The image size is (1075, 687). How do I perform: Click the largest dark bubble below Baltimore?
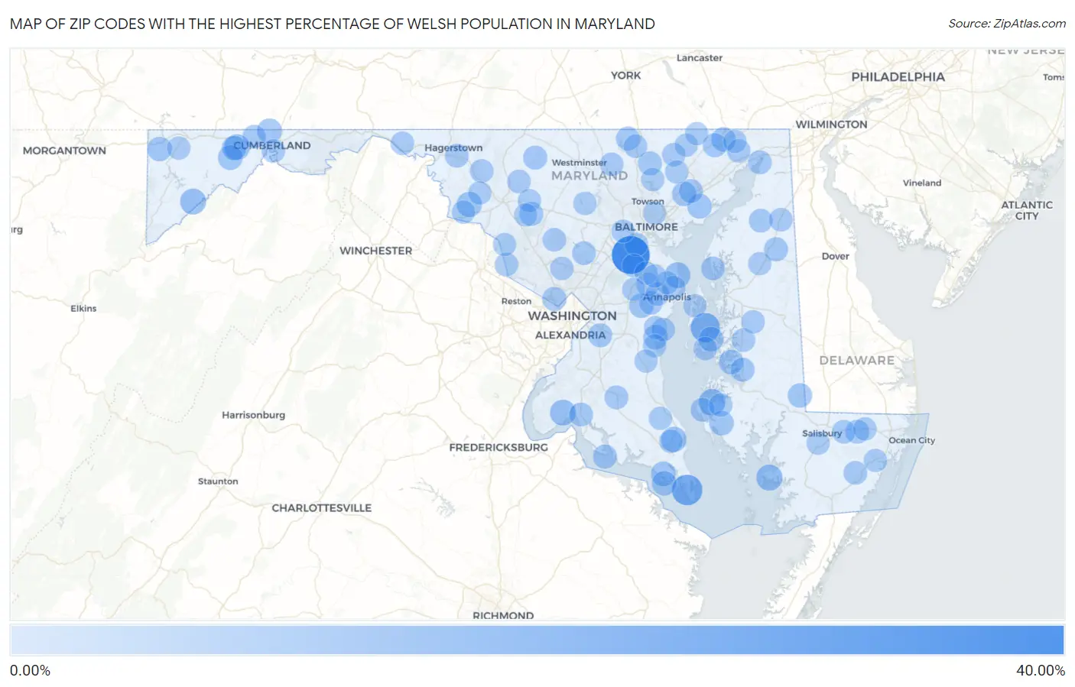(631, 254)
